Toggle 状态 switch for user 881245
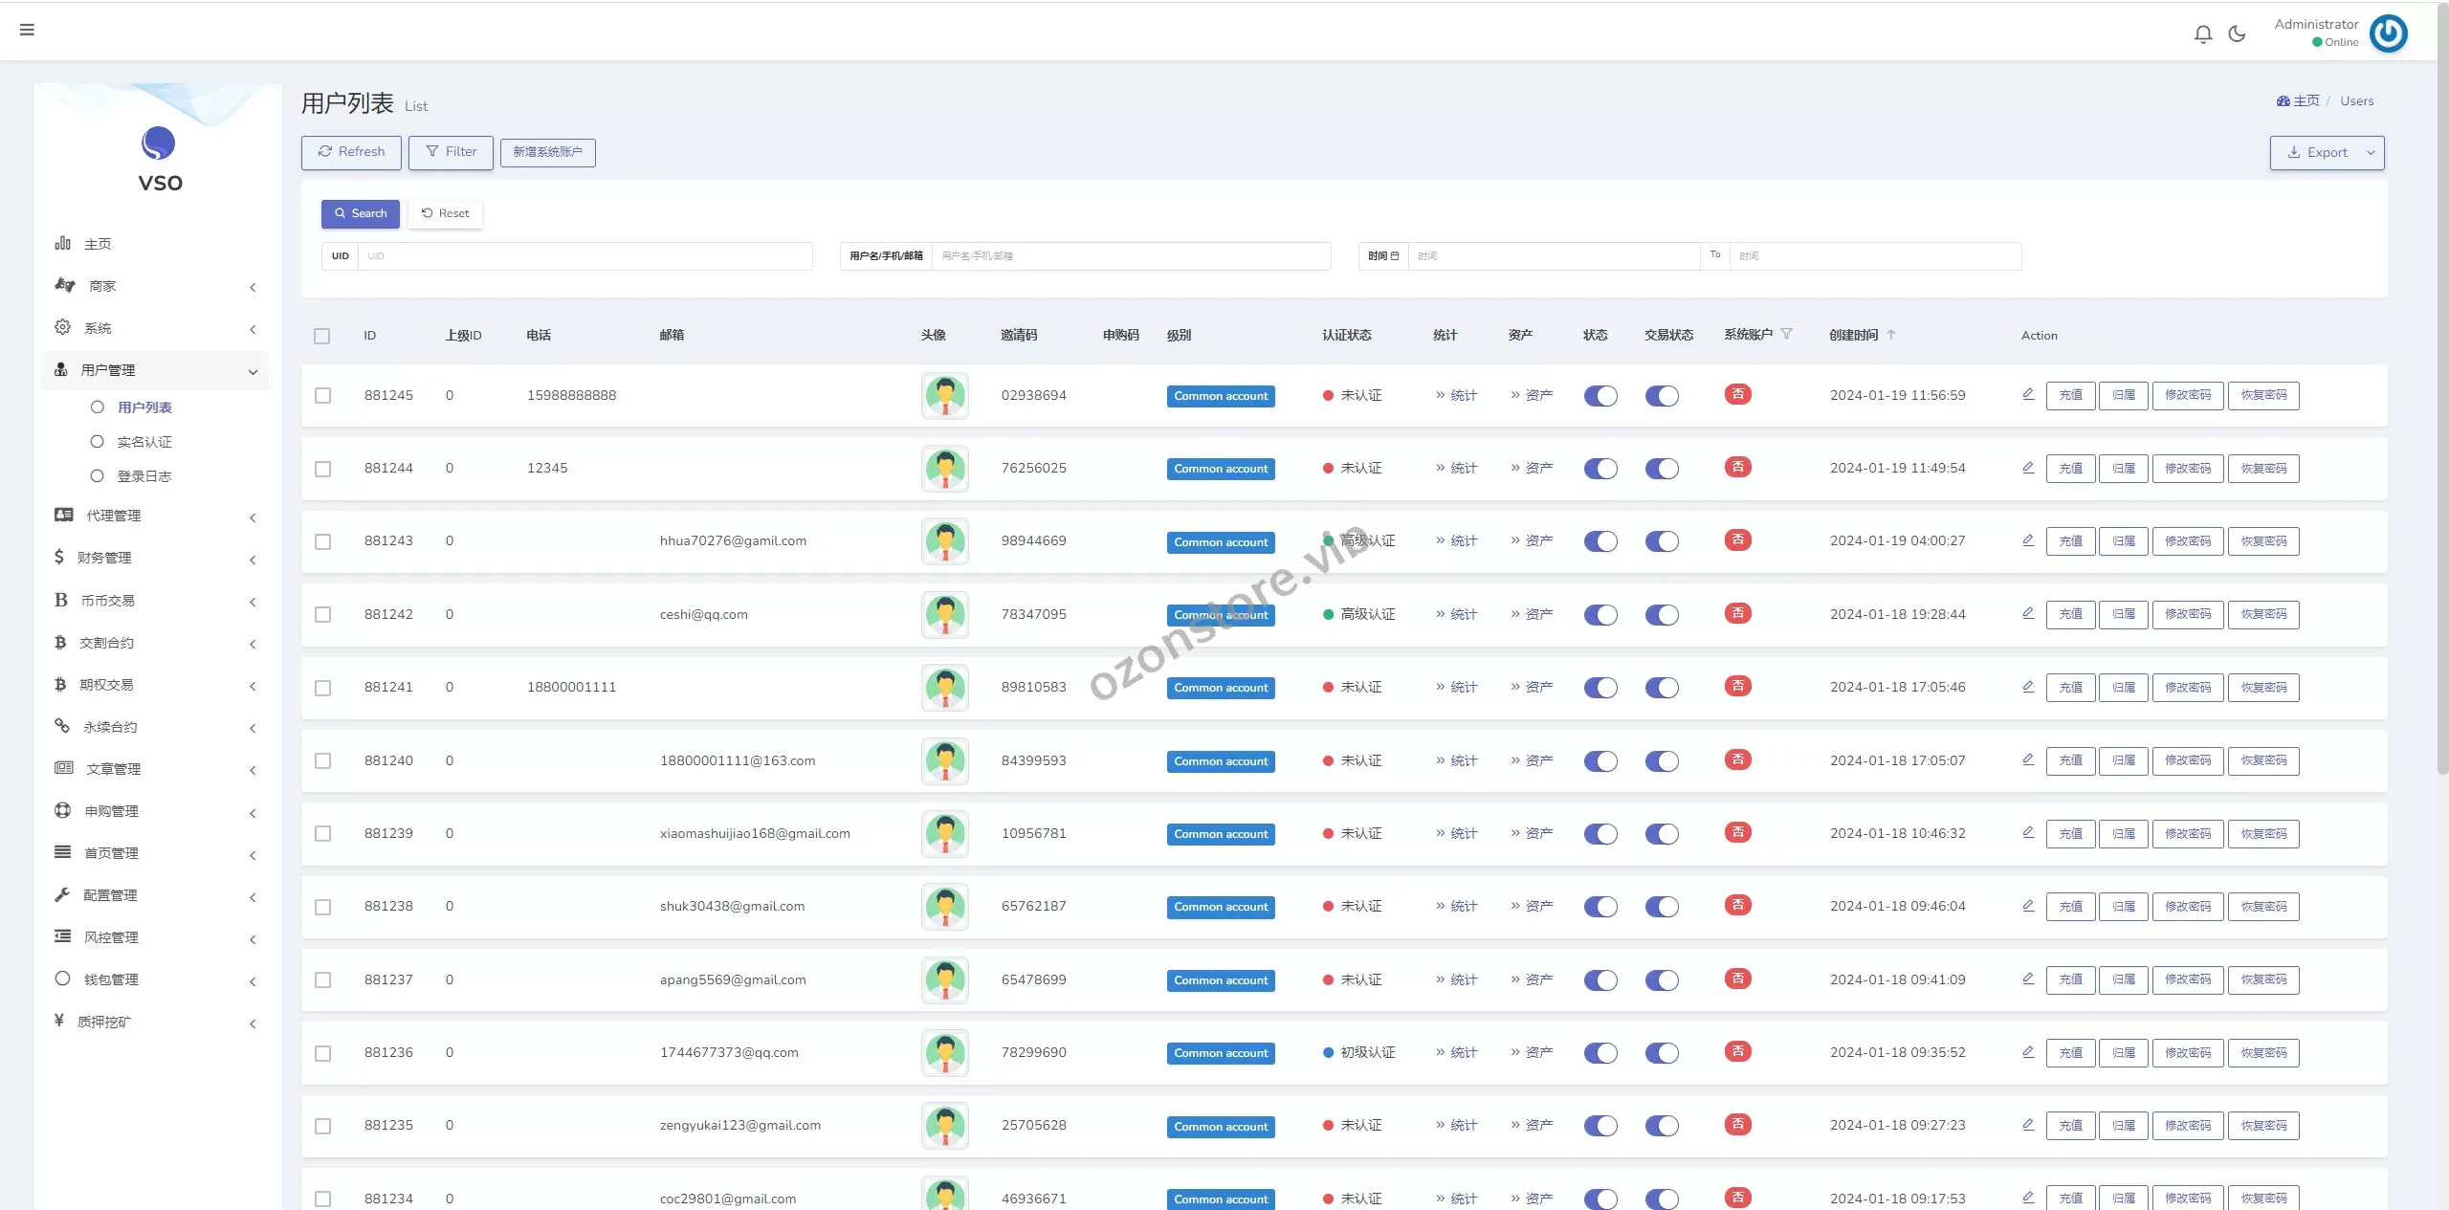The width and height of the screenshot is (2449, 1210). (x=1600, y=396)
